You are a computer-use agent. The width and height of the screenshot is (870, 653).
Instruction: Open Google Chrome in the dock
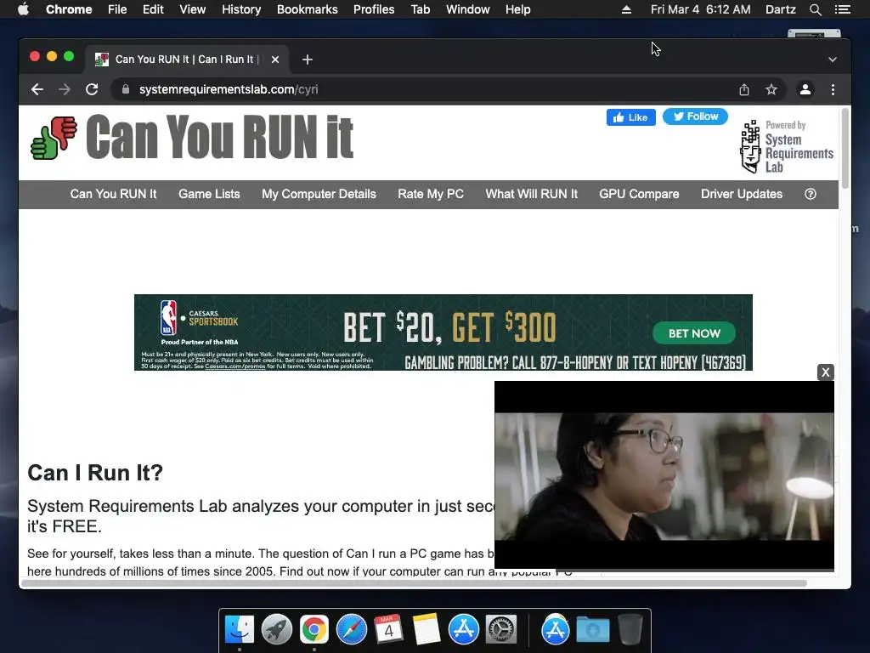[314, 630]
